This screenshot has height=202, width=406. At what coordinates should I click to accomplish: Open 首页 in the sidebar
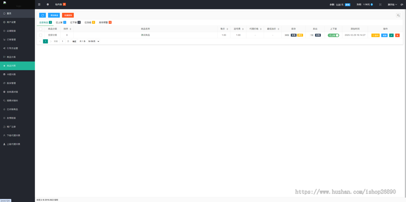coord(17,14)
